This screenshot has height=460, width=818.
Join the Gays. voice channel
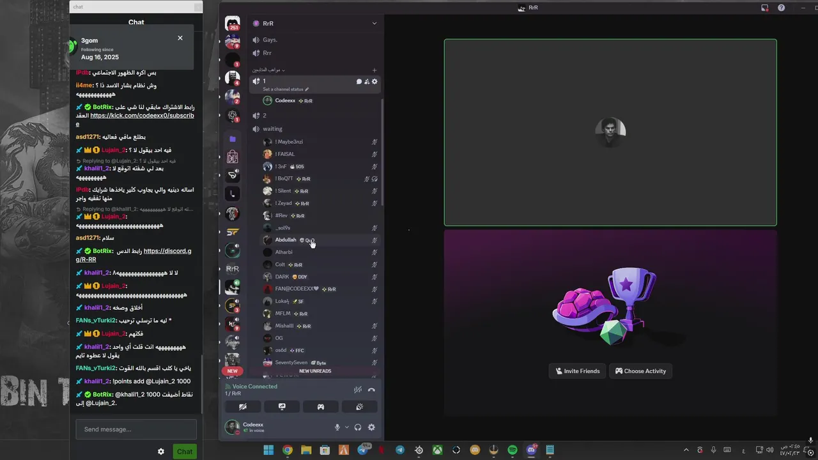(x=315, y=40)
